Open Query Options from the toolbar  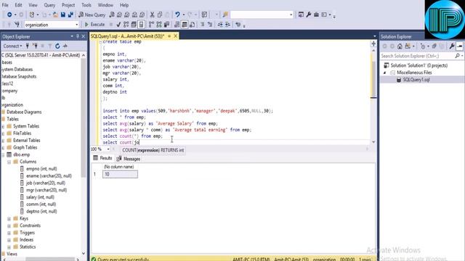point(134,25)
